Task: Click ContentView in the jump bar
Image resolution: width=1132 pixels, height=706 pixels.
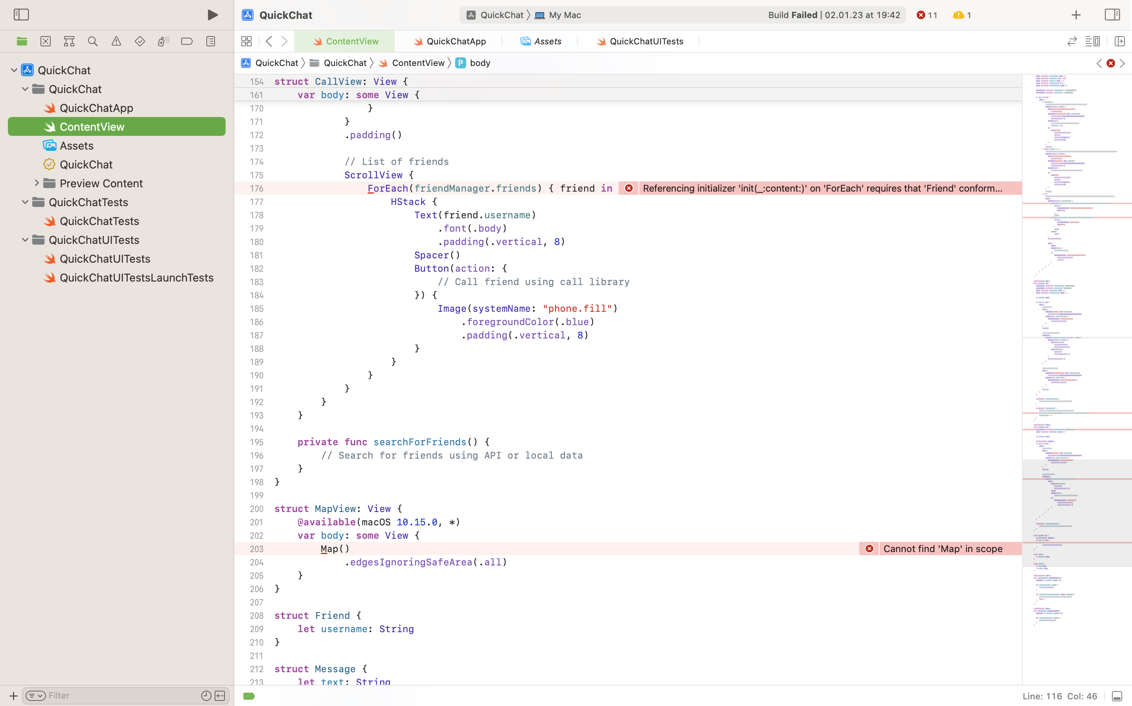Action: (411, 62)
